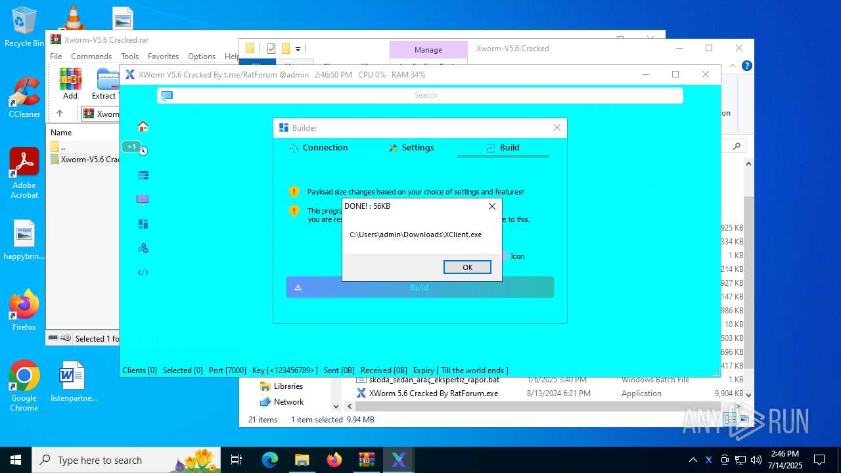This screenshot has width=841, height=473.
Task: Open the Manage ribbon tab in File Explorer
Action: tap(428, 50)
